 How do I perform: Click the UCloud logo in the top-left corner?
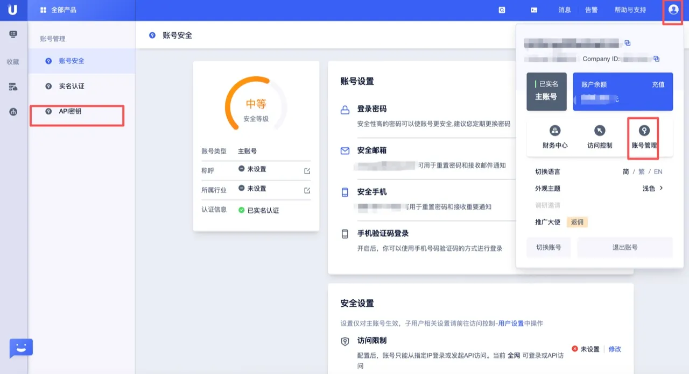coord(13,10)
